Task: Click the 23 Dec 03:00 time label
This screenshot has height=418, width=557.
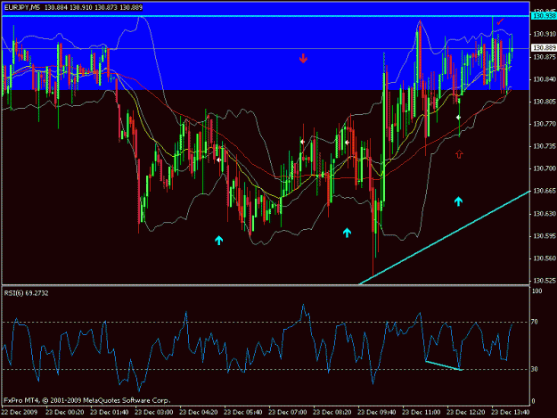Action: [x=154, y=413]
